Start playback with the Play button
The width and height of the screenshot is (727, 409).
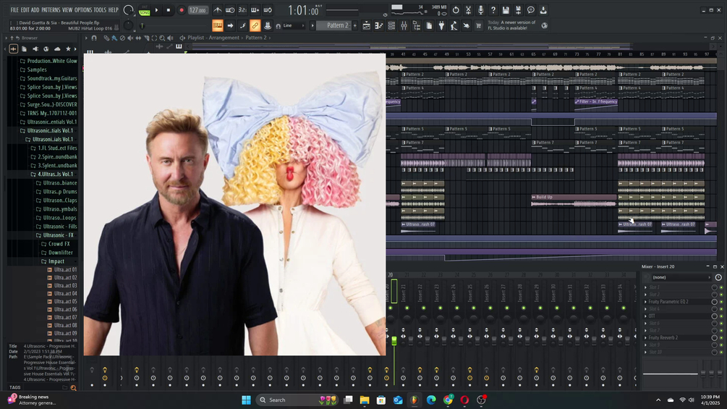[157, 9]
